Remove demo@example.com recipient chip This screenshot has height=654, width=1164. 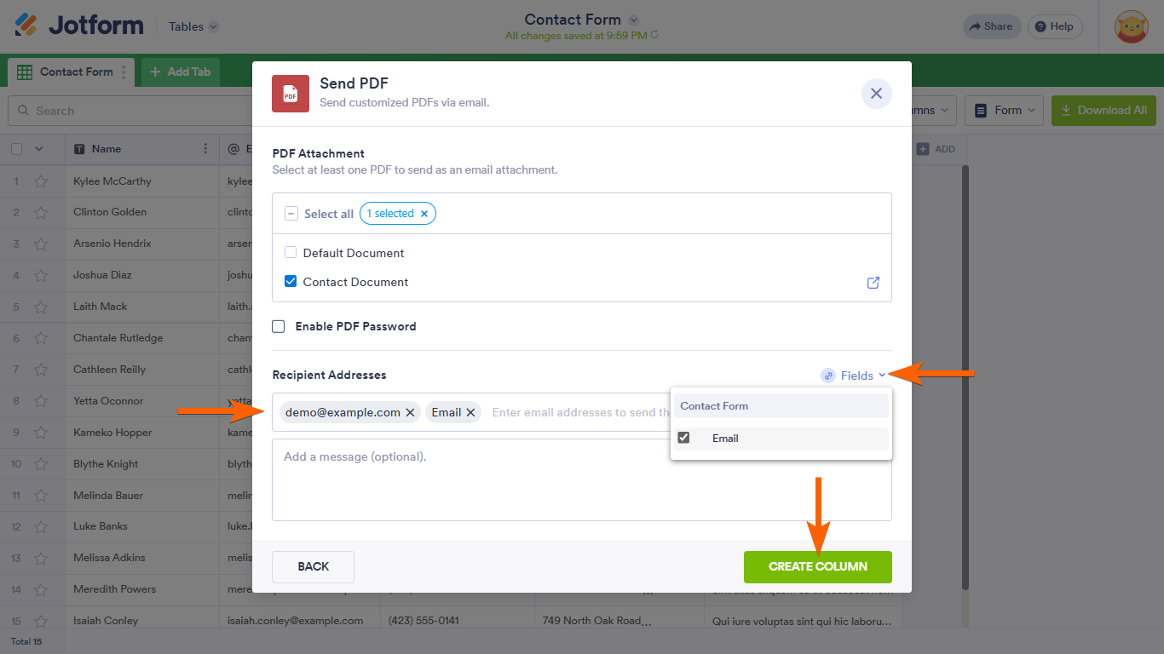410,413
